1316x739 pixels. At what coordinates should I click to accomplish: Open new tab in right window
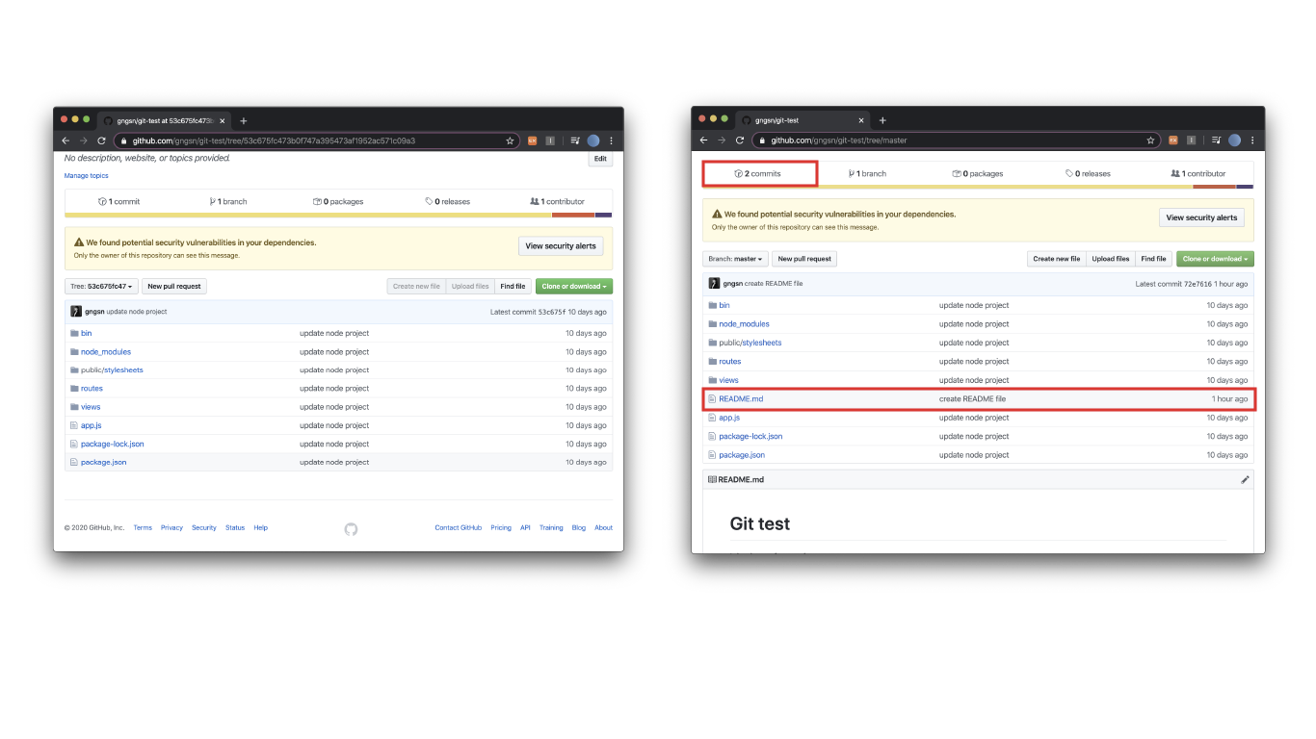(x=882, y=120)
